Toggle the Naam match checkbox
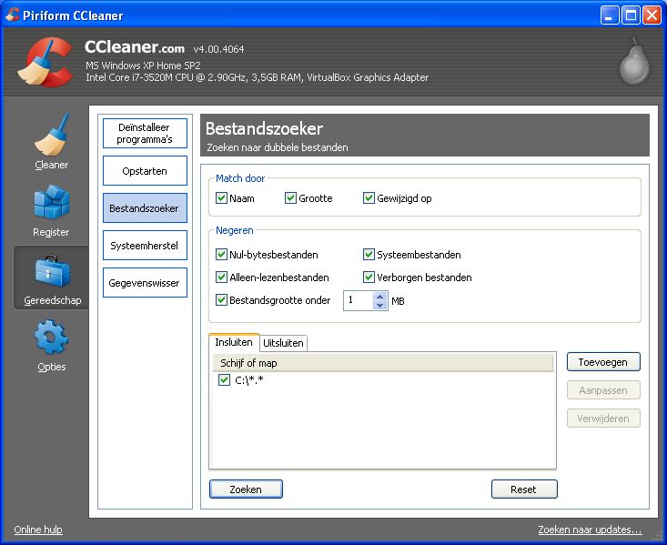 [221, 198]
